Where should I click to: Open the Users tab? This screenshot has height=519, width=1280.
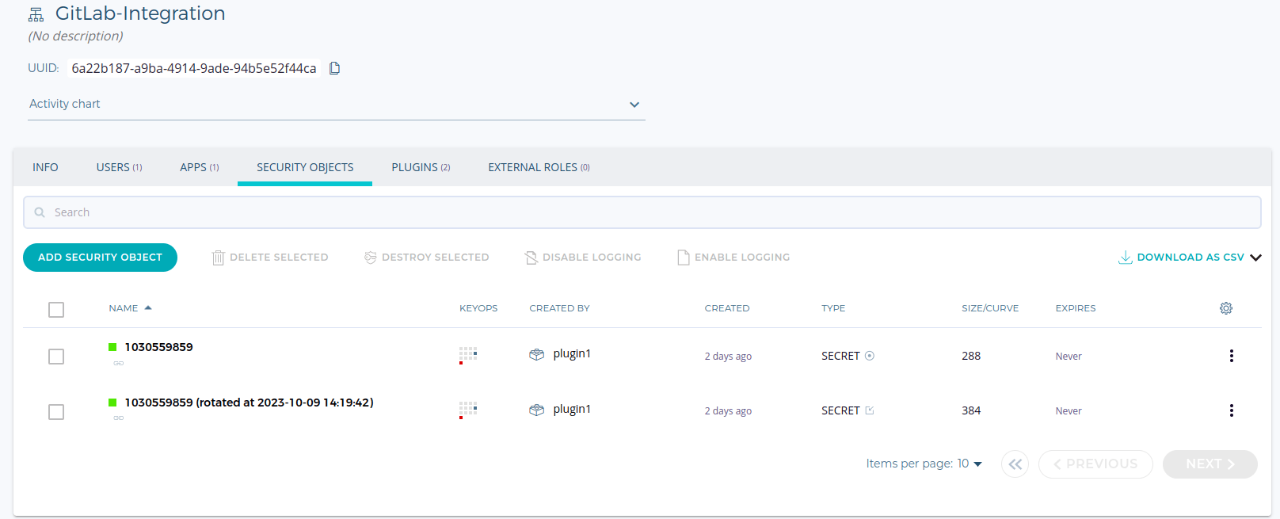coord(119,167)
